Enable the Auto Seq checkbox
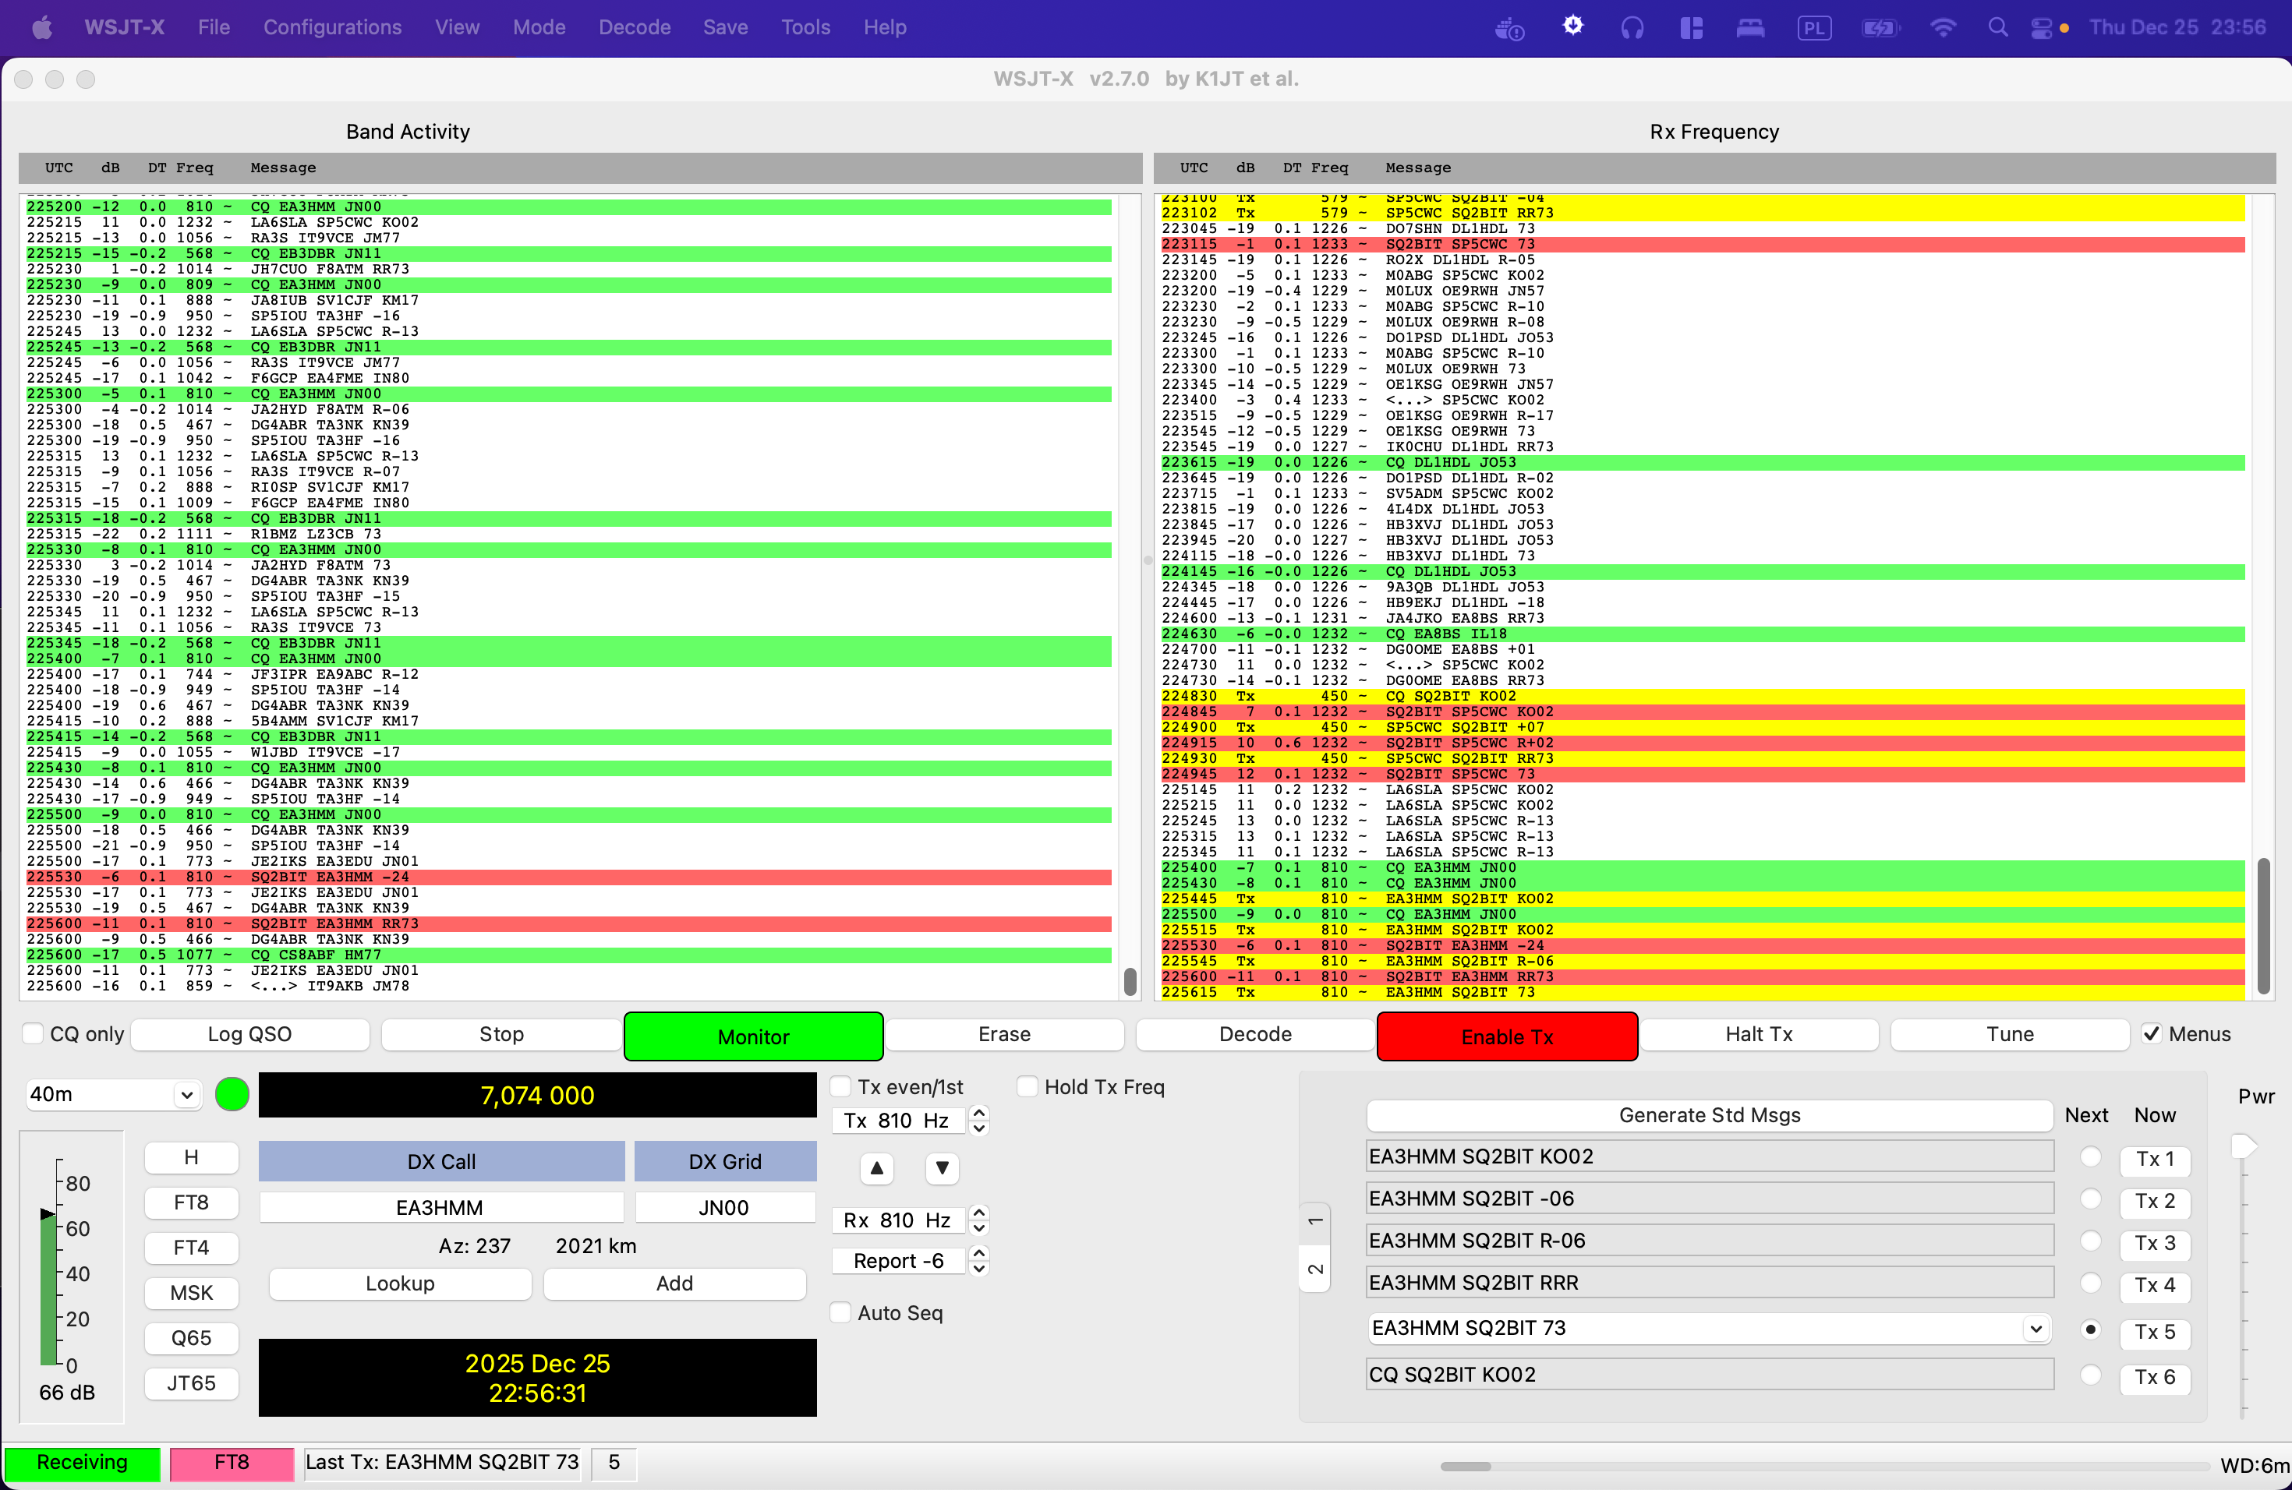The image size is (2292, 1490). point(840,1313)
